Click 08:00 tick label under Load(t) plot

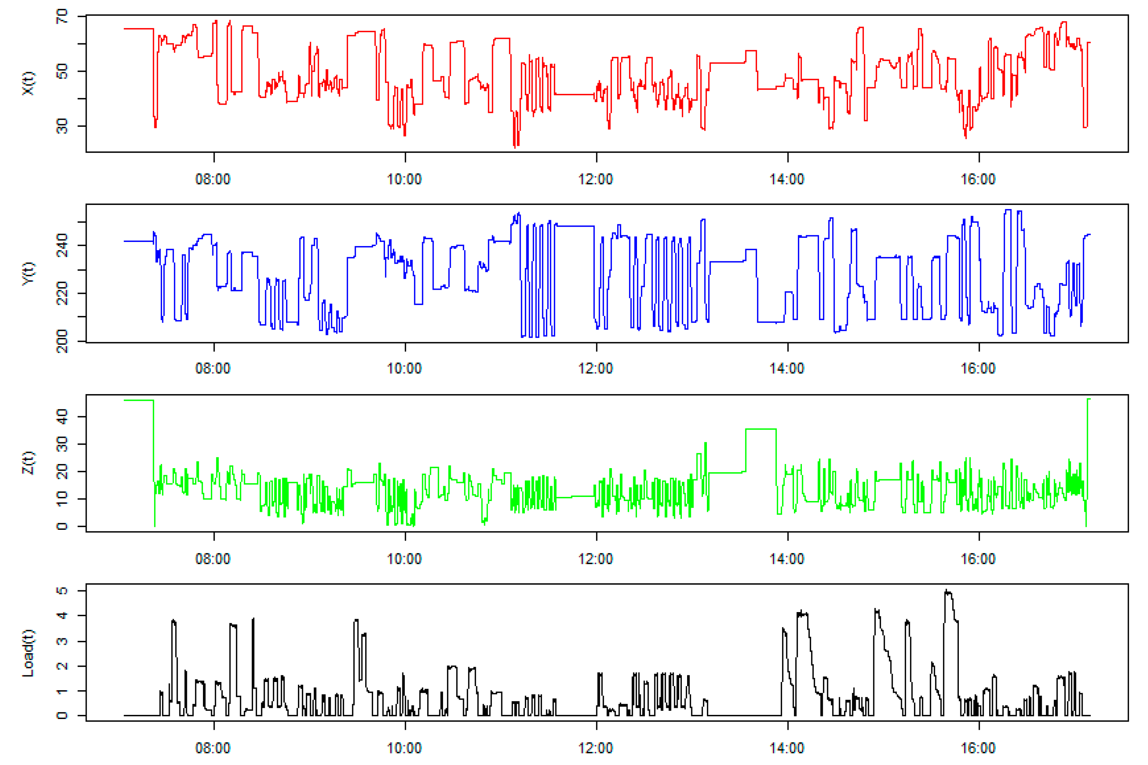click(213, 748)
